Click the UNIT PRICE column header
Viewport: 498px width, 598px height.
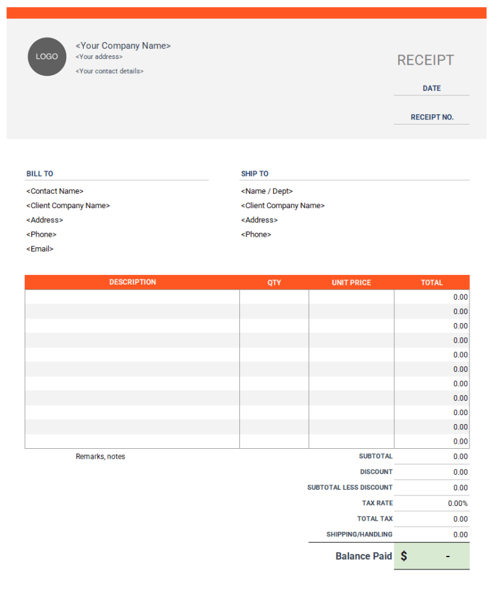tap(351, 283)
